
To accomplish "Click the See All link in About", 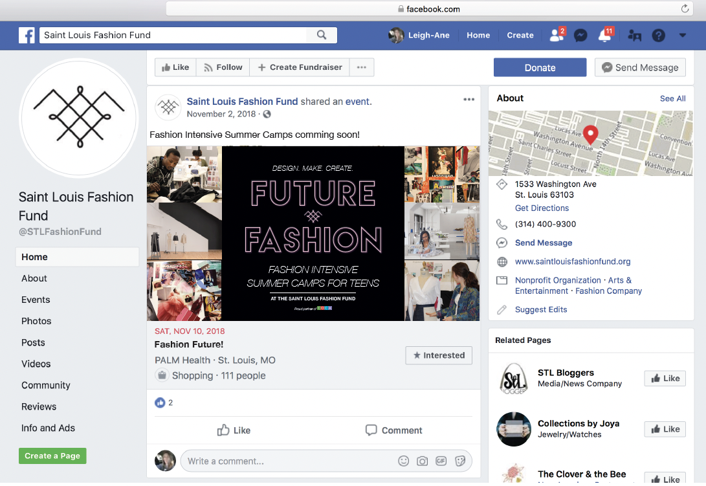I will [x=673, y=98].
